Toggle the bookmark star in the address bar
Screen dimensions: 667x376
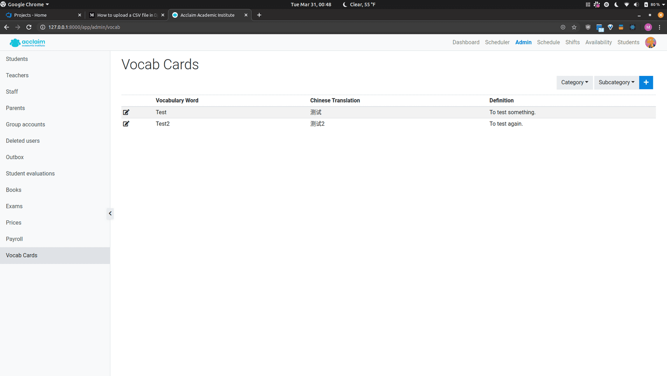574,27
